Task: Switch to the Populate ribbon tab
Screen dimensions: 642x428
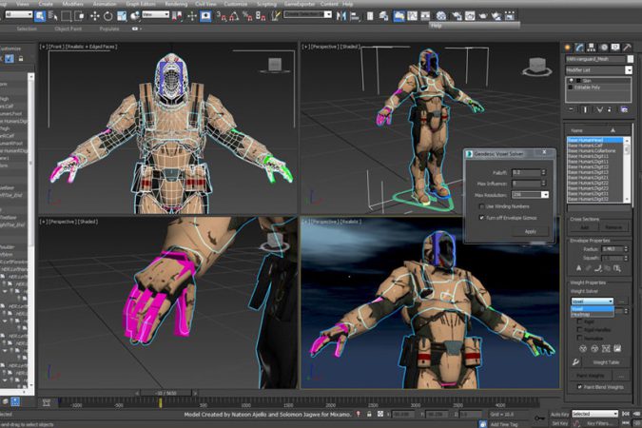Action: tap(109, 29)
